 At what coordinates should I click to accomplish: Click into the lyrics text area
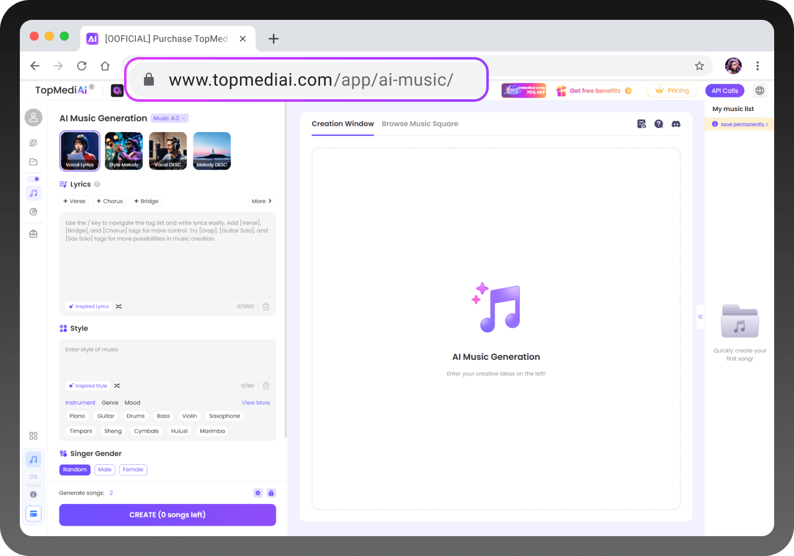(x=167, y=256)
